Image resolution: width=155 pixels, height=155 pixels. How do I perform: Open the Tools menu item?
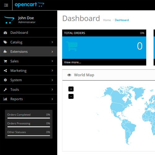(x=29, y=90)
